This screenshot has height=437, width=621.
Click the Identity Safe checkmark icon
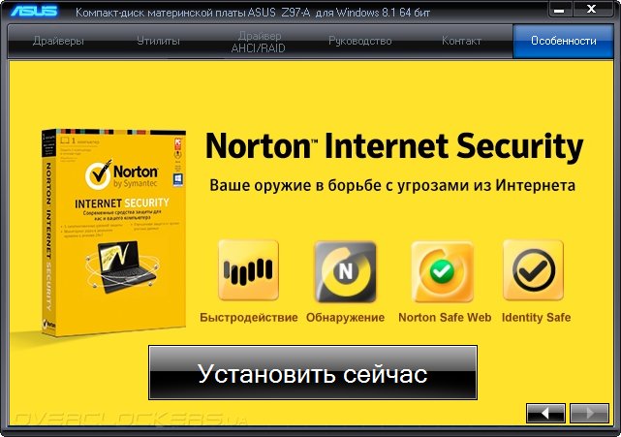(533, 270)
